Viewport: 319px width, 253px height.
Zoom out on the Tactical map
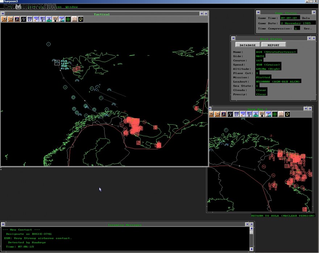tap(11, 19)
